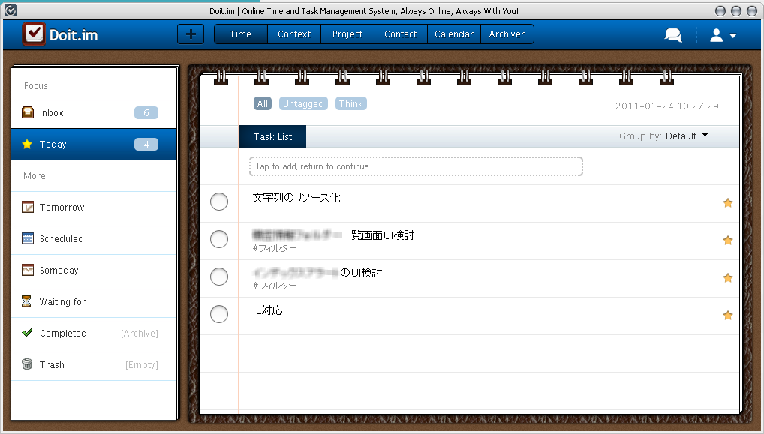Switch to the Calendar tab

(x=454, y=34)
